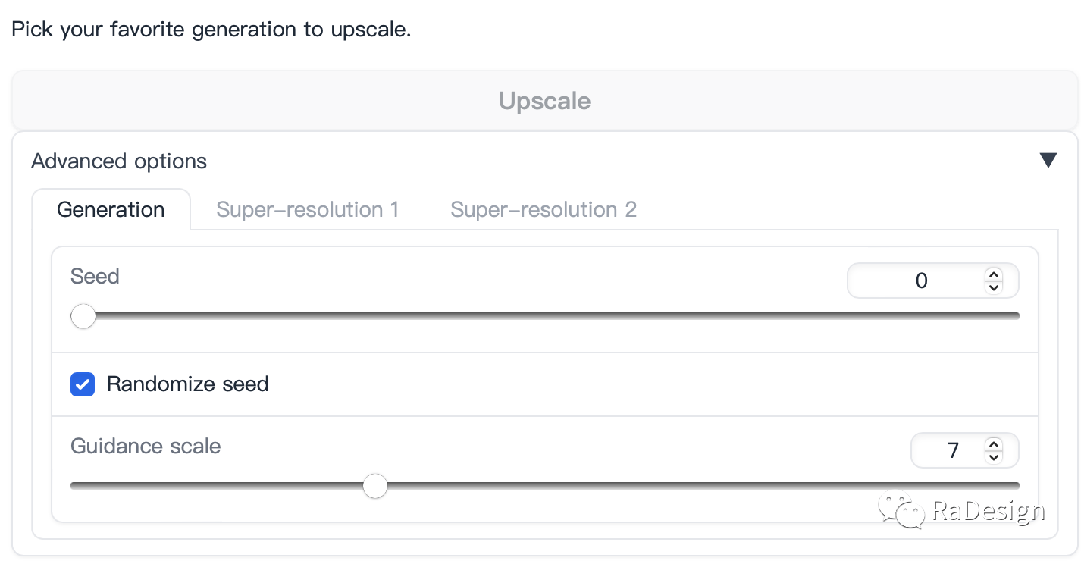Decrease Seed value with the down arrow
Viewport: 1081px width, 561px height.
(x=993, y=287)
